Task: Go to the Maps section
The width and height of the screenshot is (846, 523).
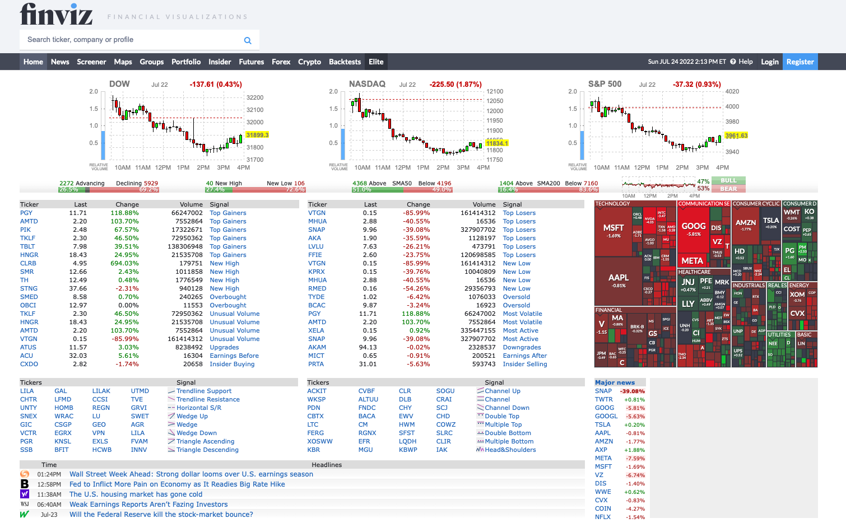Action: pyautogui.click(x=123, y=62)
